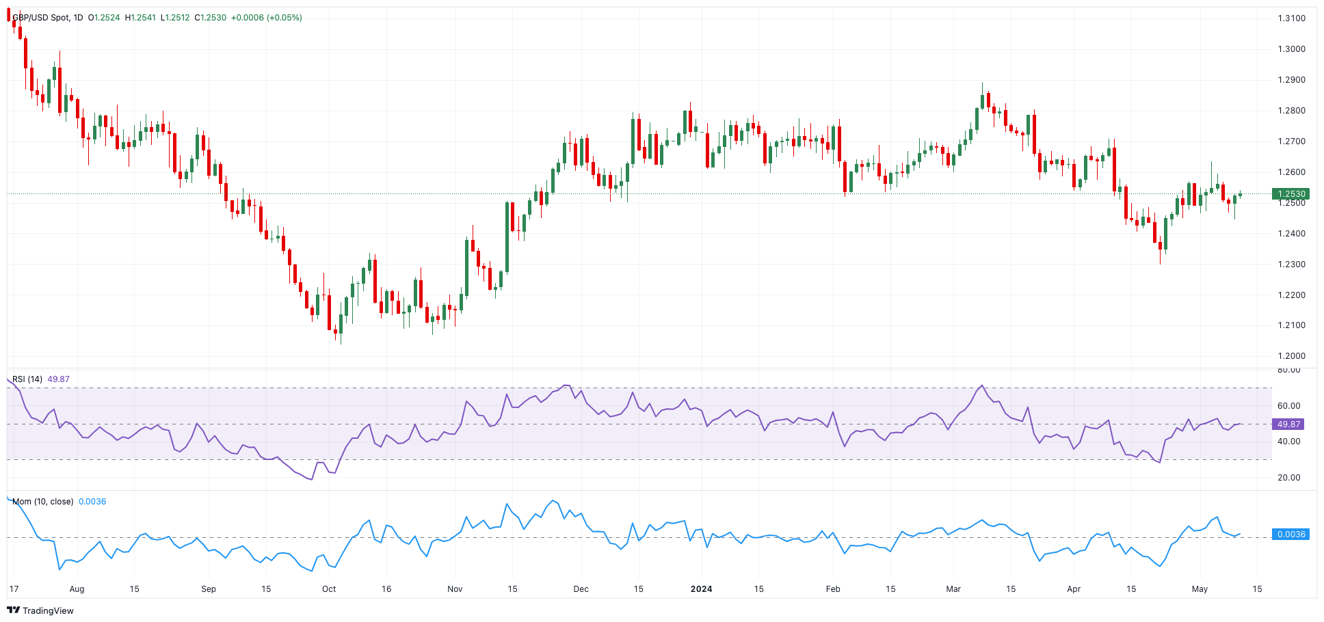Click the May label on the time axis

pyautogui.click(x=1200, y=589)
